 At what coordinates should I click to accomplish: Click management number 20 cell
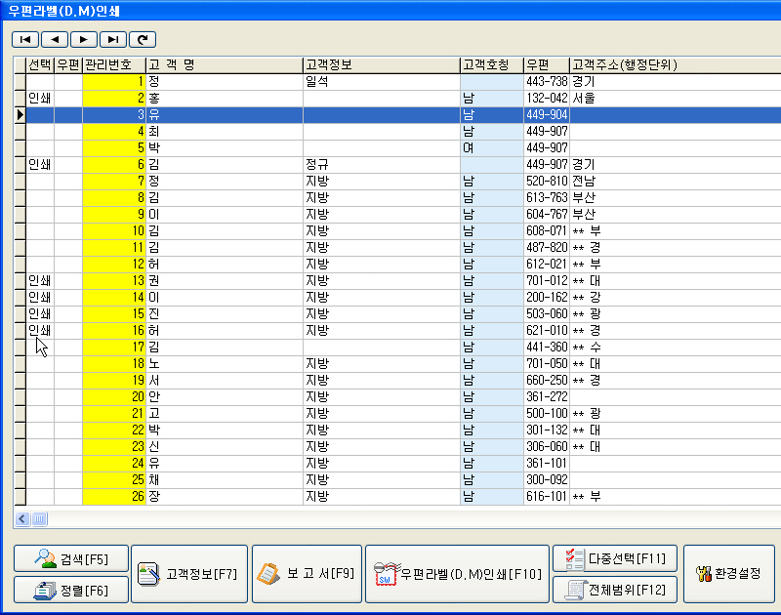coord(114,397)
